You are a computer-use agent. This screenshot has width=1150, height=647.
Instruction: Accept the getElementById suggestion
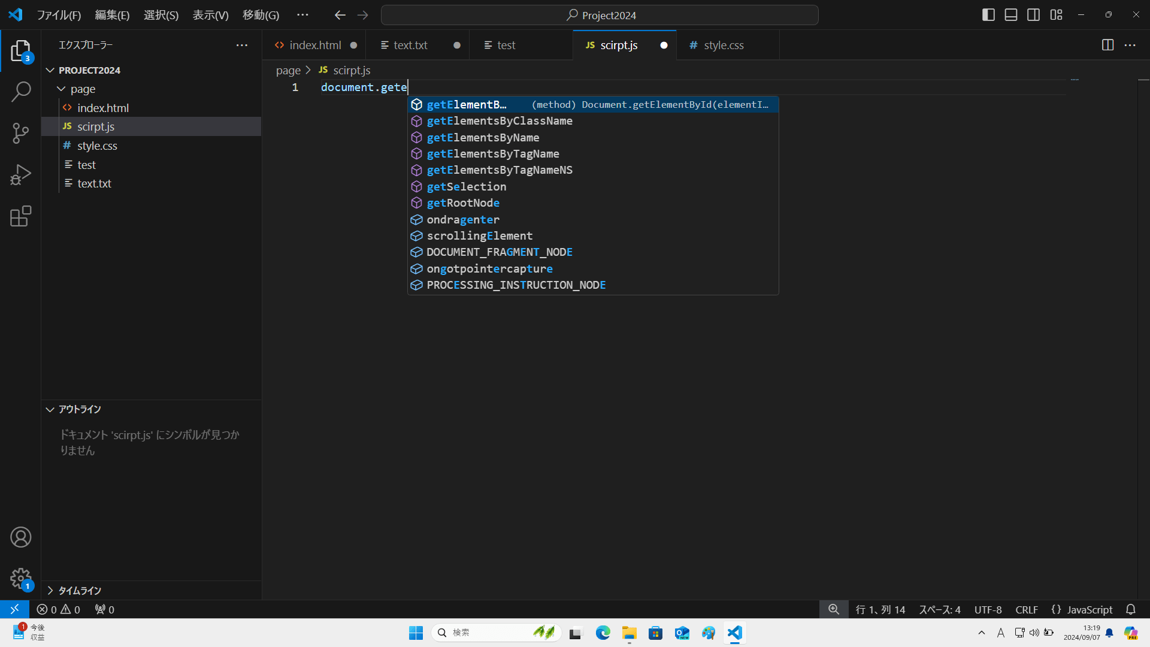pos(593,104)
